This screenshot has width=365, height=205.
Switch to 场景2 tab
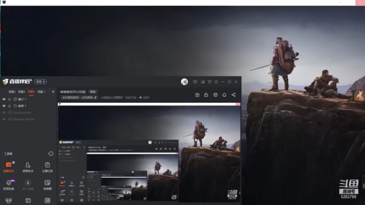coord(12,92)
